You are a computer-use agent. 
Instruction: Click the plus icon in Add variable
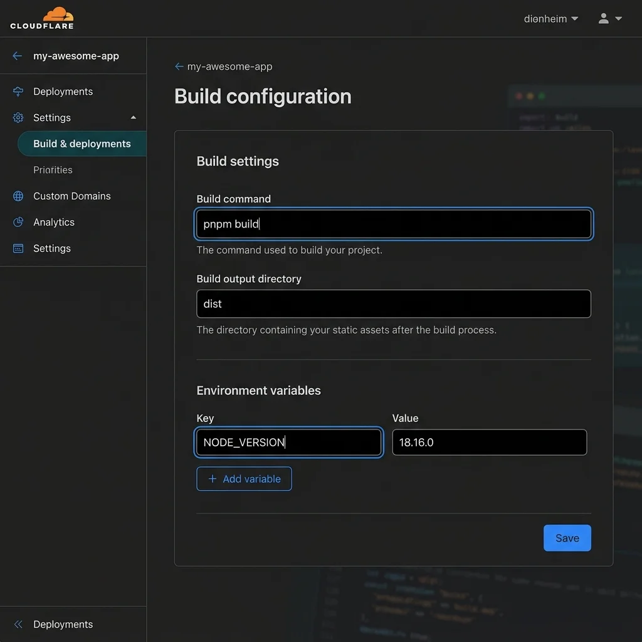pyautogui.click(x=212, y=478)
